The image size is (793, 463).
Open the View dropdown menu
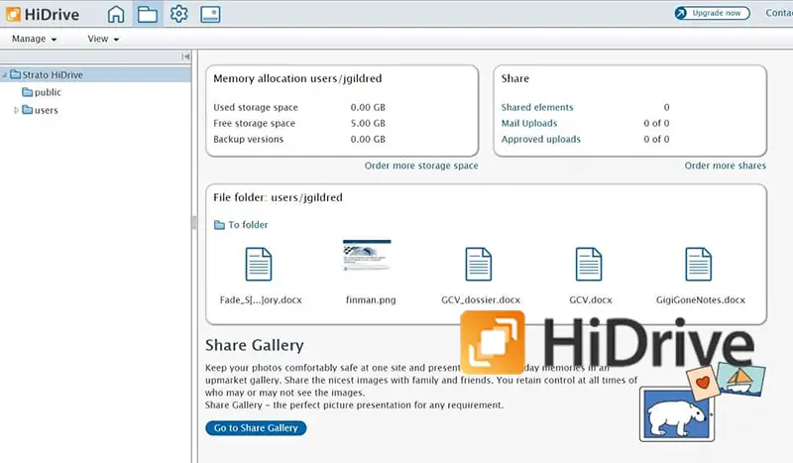tap(103, 39)
